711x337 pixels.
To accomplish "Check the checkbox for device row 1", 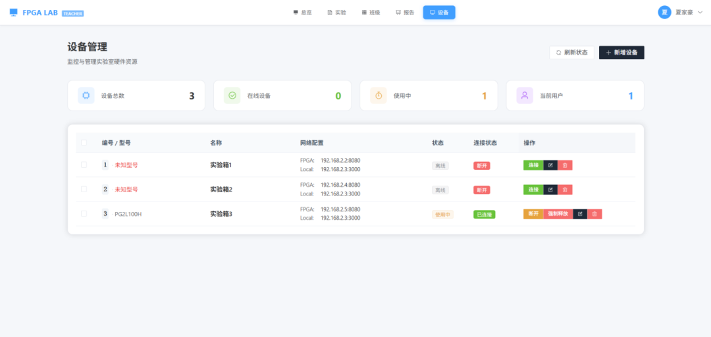I will pyautogui.click(x=84, y=165).
